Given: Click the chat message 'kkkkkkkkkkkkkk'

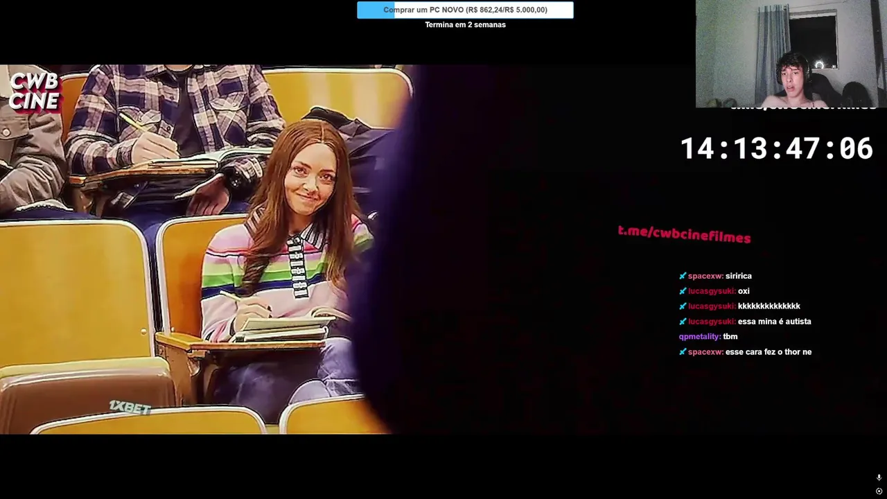Looking at the screenshot, I should 769,306.
